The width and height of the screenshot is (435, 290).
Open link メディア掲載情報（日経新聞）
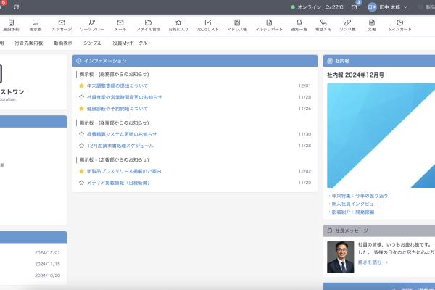tap(118, 183)
